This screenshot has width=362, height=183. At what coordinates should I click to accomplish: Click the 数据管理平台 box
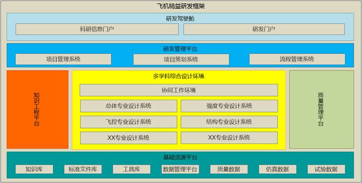[x=180, y=169]
